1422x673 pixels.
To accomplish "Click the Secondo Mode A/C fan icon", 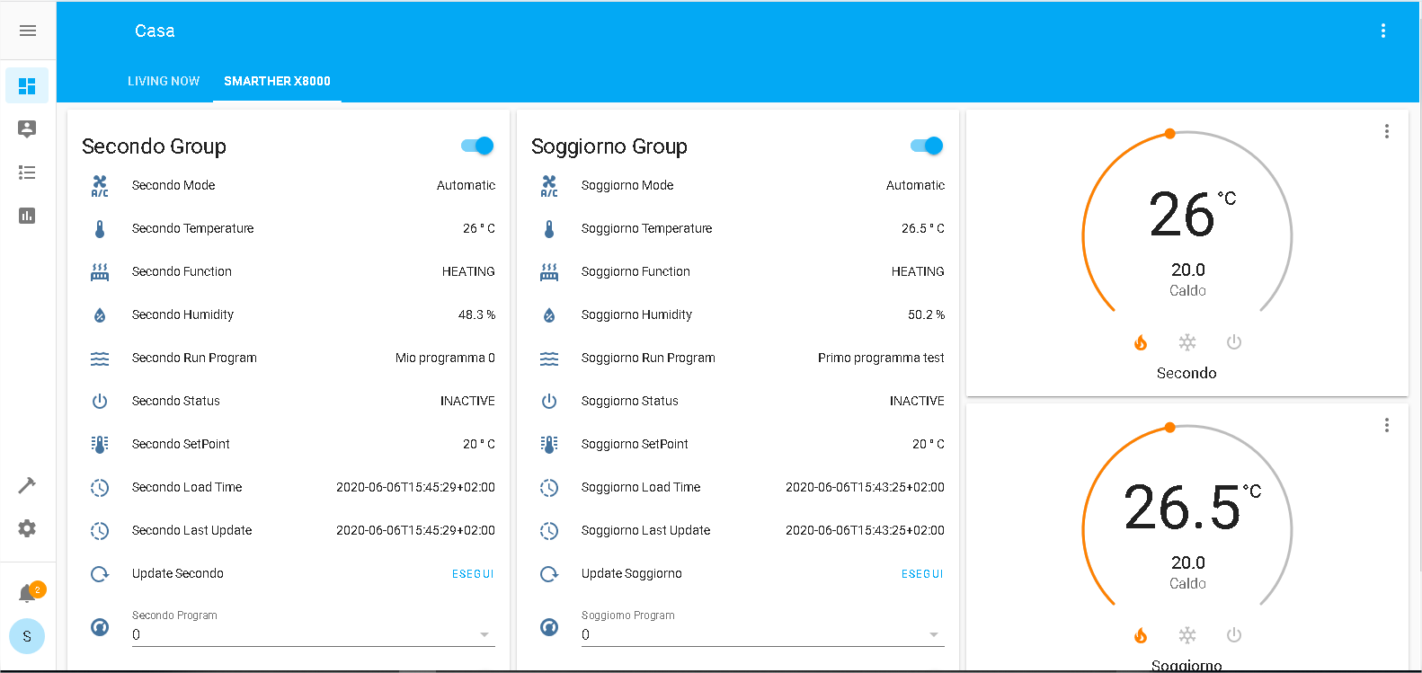I will coord(100,186).
